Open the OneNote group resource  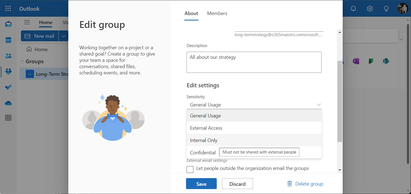(356, 61)
